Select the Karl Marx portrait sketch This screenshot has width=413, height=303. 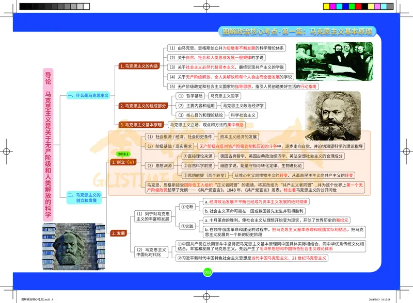coord(326,114)
